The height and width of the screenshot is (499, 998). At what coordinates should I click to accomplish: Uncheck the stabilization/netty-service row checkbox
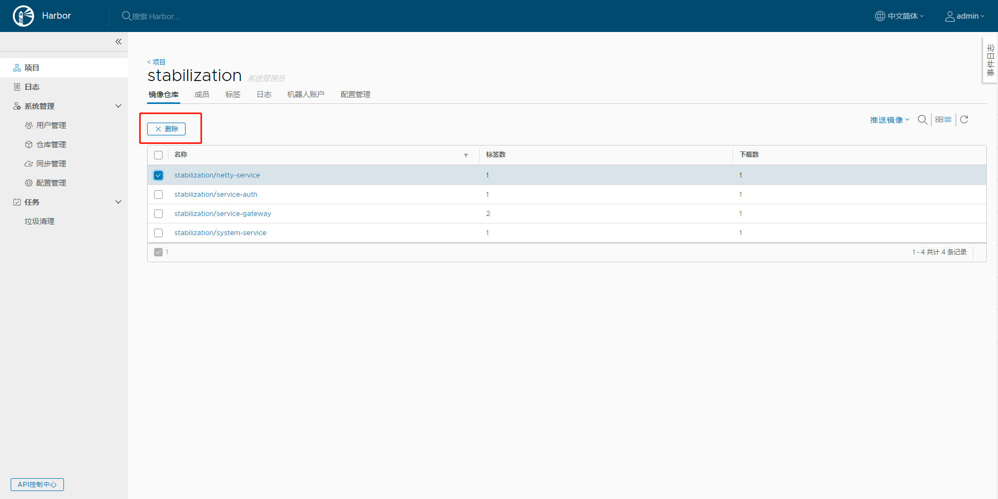coord(158,175)
